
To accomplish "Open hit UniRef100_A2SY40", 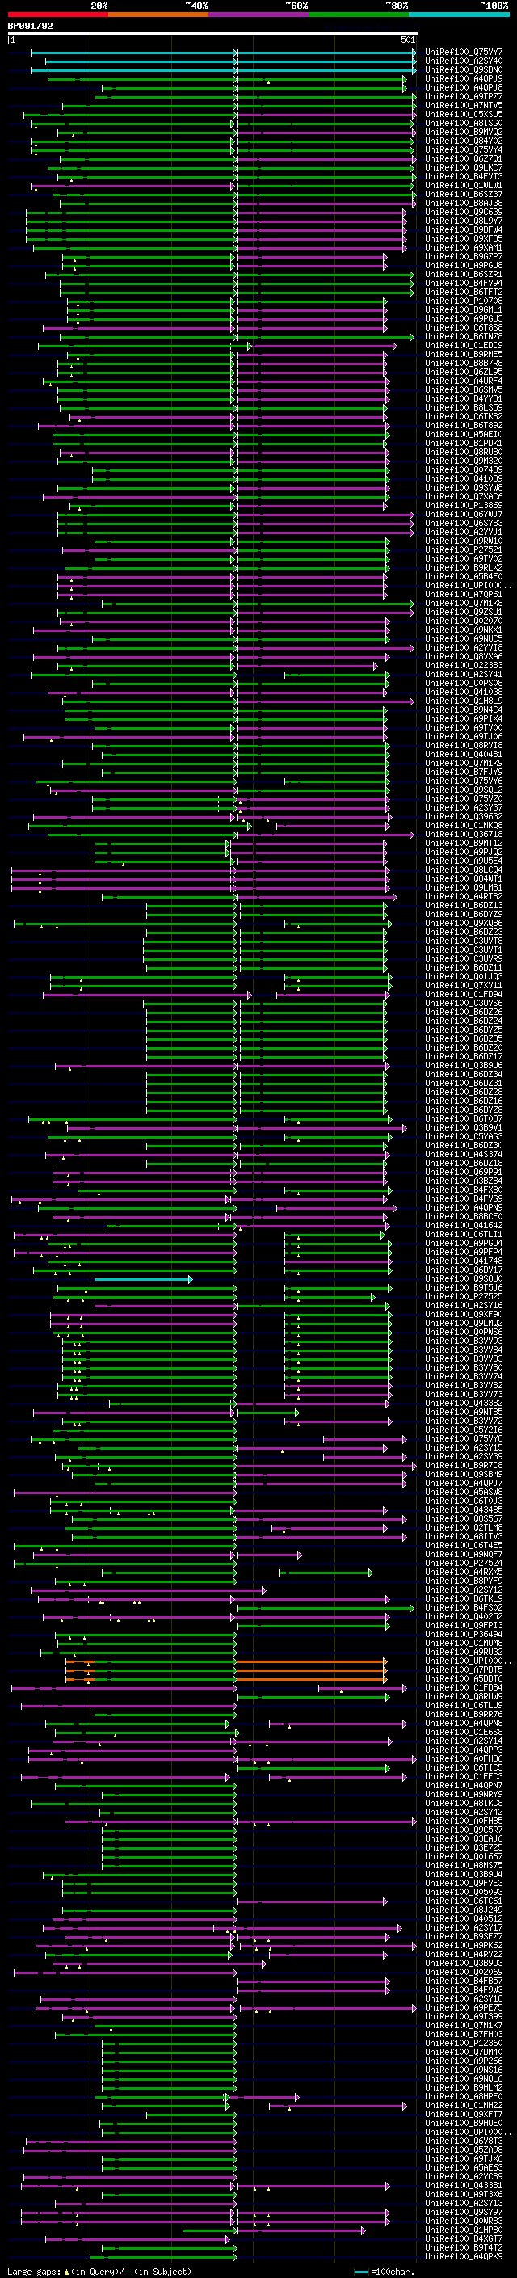I will coord(463,61).
